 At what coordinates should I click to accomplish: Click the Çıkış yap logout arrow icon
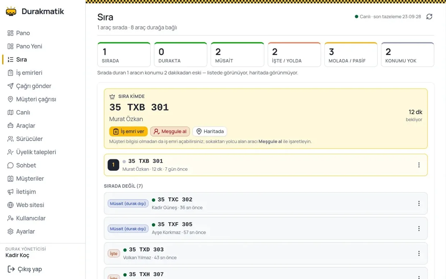pyautogui.click(x=12, y=269)
